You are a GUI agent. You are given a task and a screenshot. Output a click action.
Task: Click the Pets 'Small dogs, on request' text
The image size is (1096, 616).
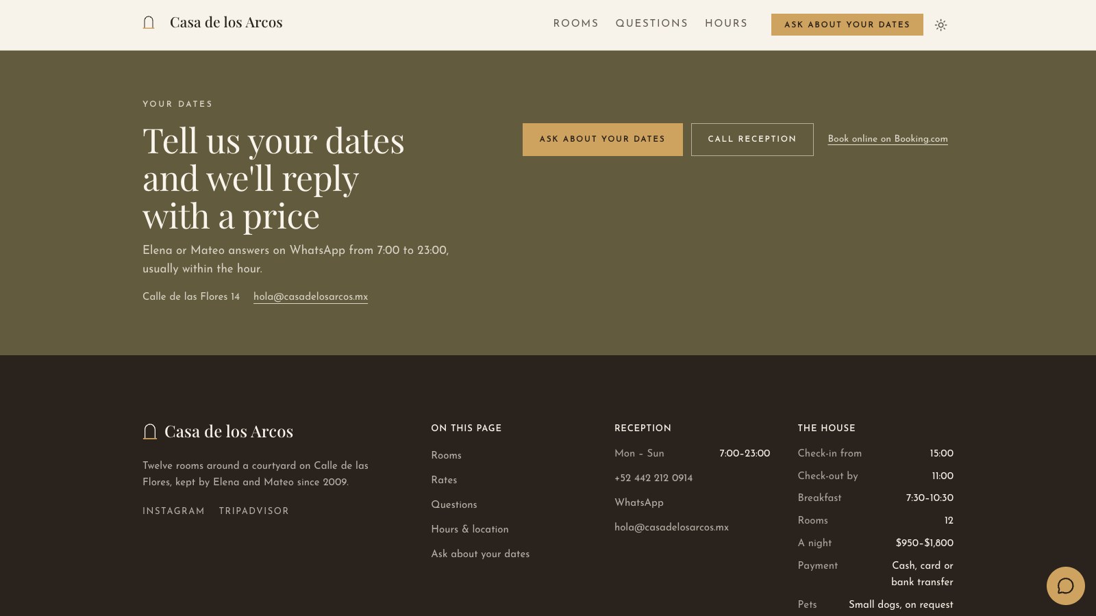pyautogui.click(x=901, y=605)
